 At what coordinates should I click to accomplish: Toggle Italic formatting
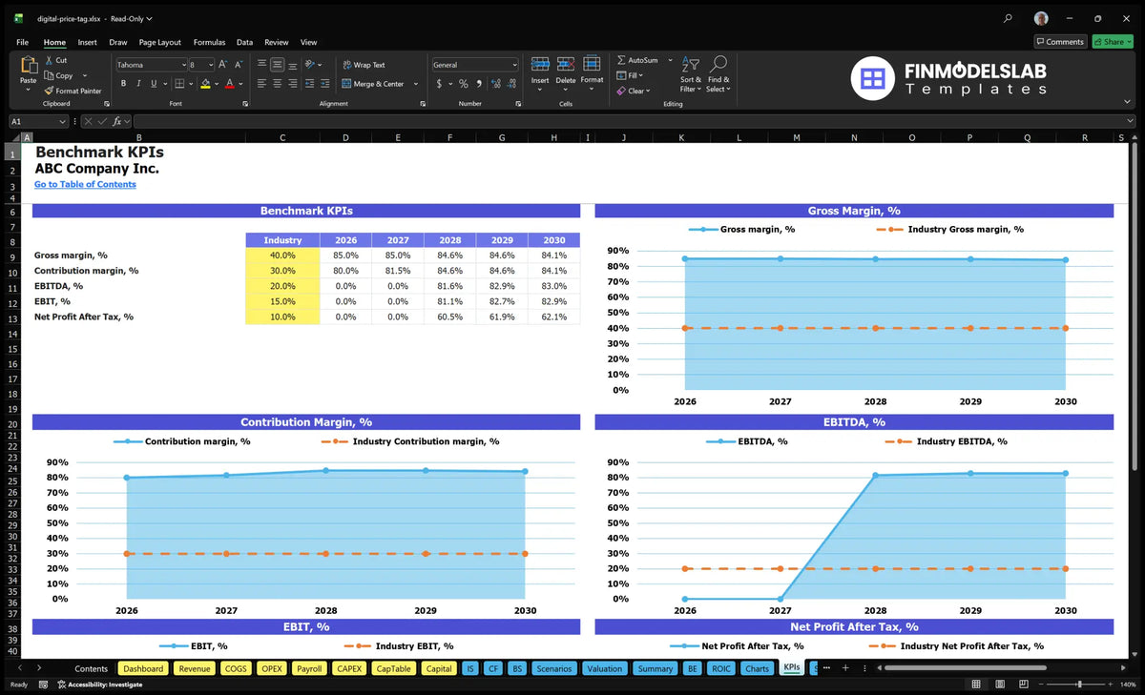[x=139, y=84]
